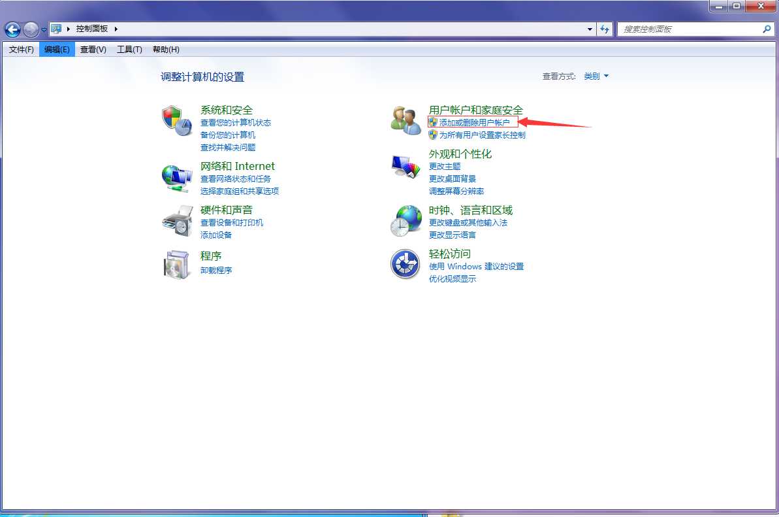Expand the address bar history dropdown arrow

tap(590, 29)
